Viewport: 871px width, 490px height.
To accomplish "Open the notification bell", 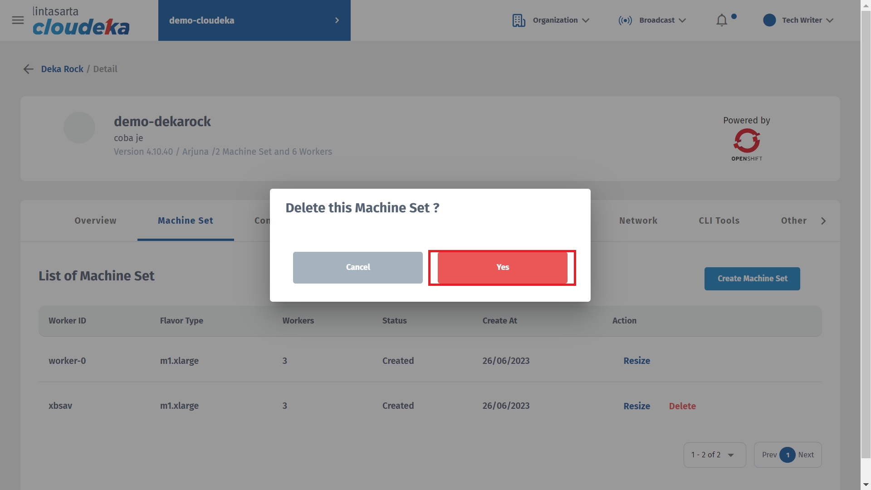I will tap(721, 20).
